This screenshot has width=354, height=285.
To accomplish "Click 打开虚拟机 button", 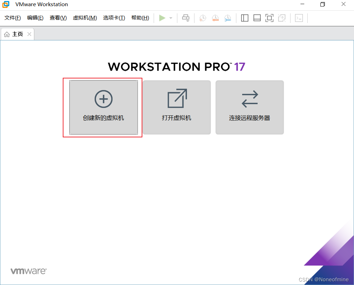I will 176,107.
